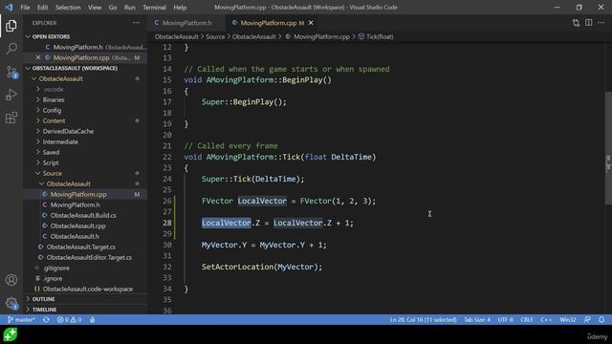
Task: Switch to MovingPlatform.h tab
Action: coord(187,23)
